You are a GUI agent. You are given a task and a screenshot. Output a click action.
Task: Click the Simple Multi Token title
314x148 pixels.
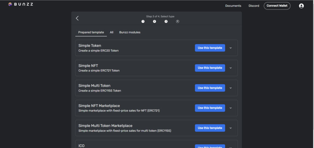94,85
